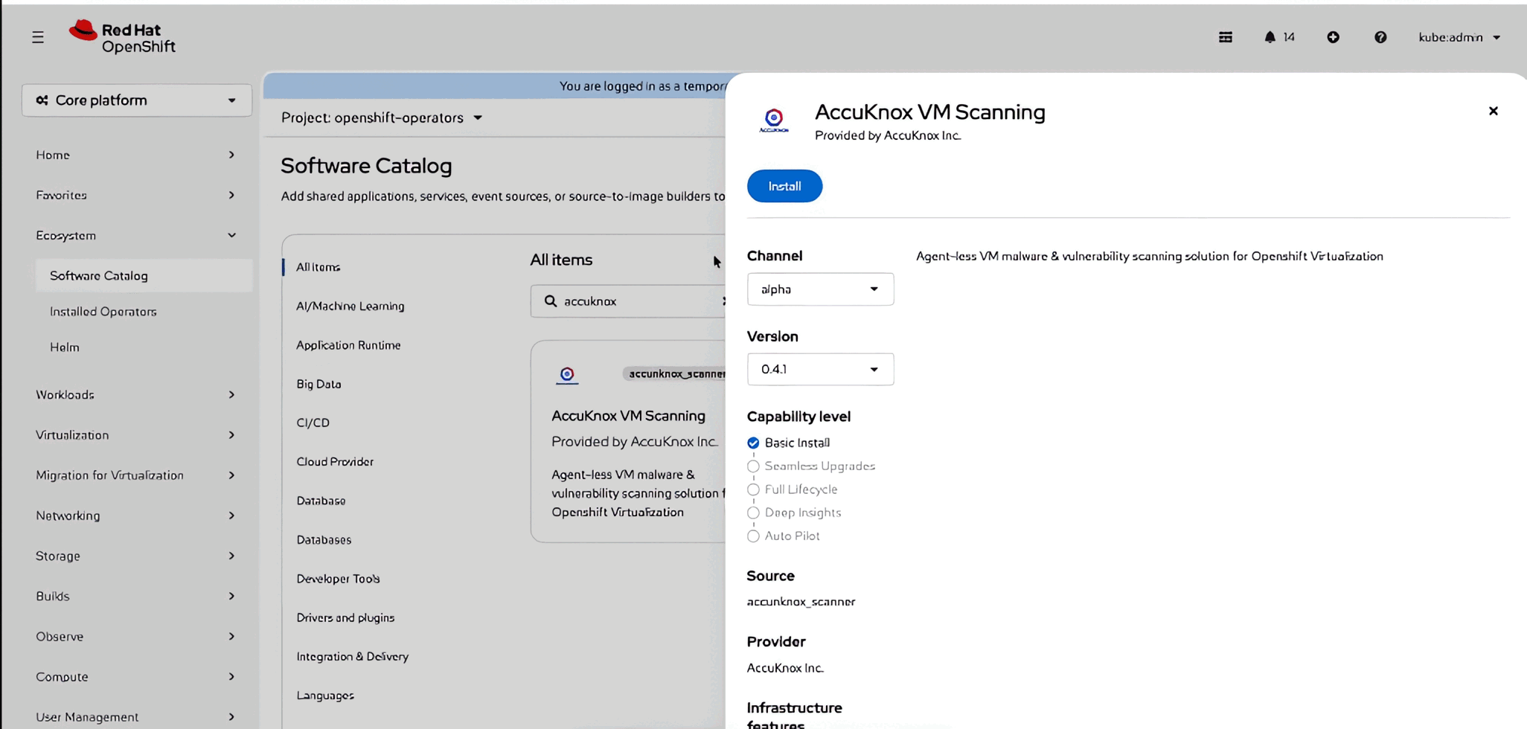
Task: Select the Basic Install capability level
Action: 753,443
